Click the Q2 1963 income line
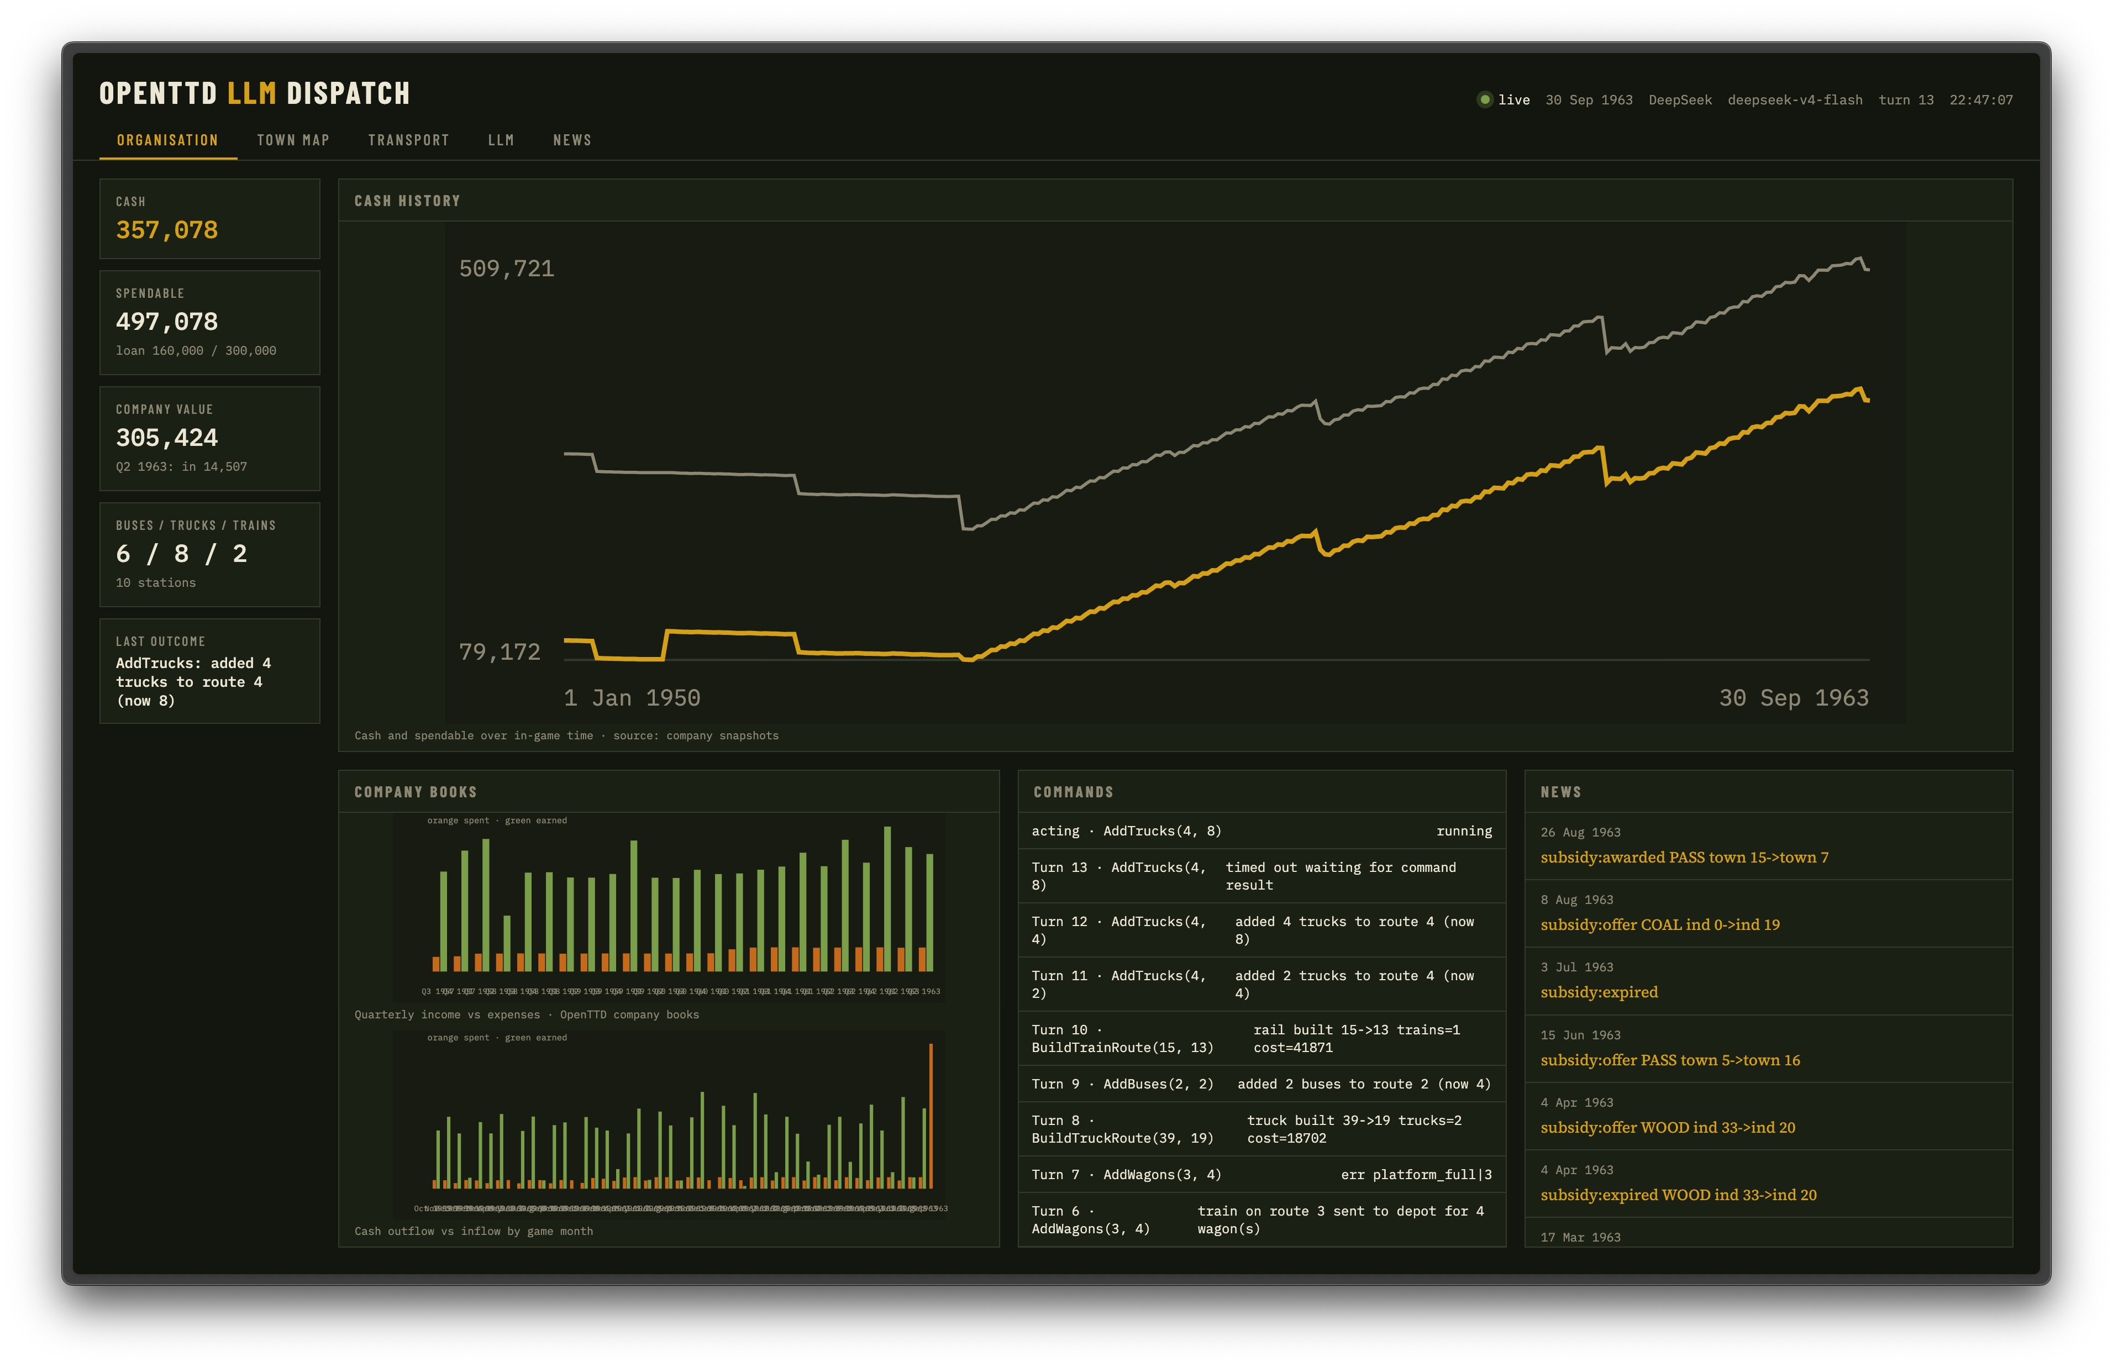The image size is (2113, 1367). (182, 467)
